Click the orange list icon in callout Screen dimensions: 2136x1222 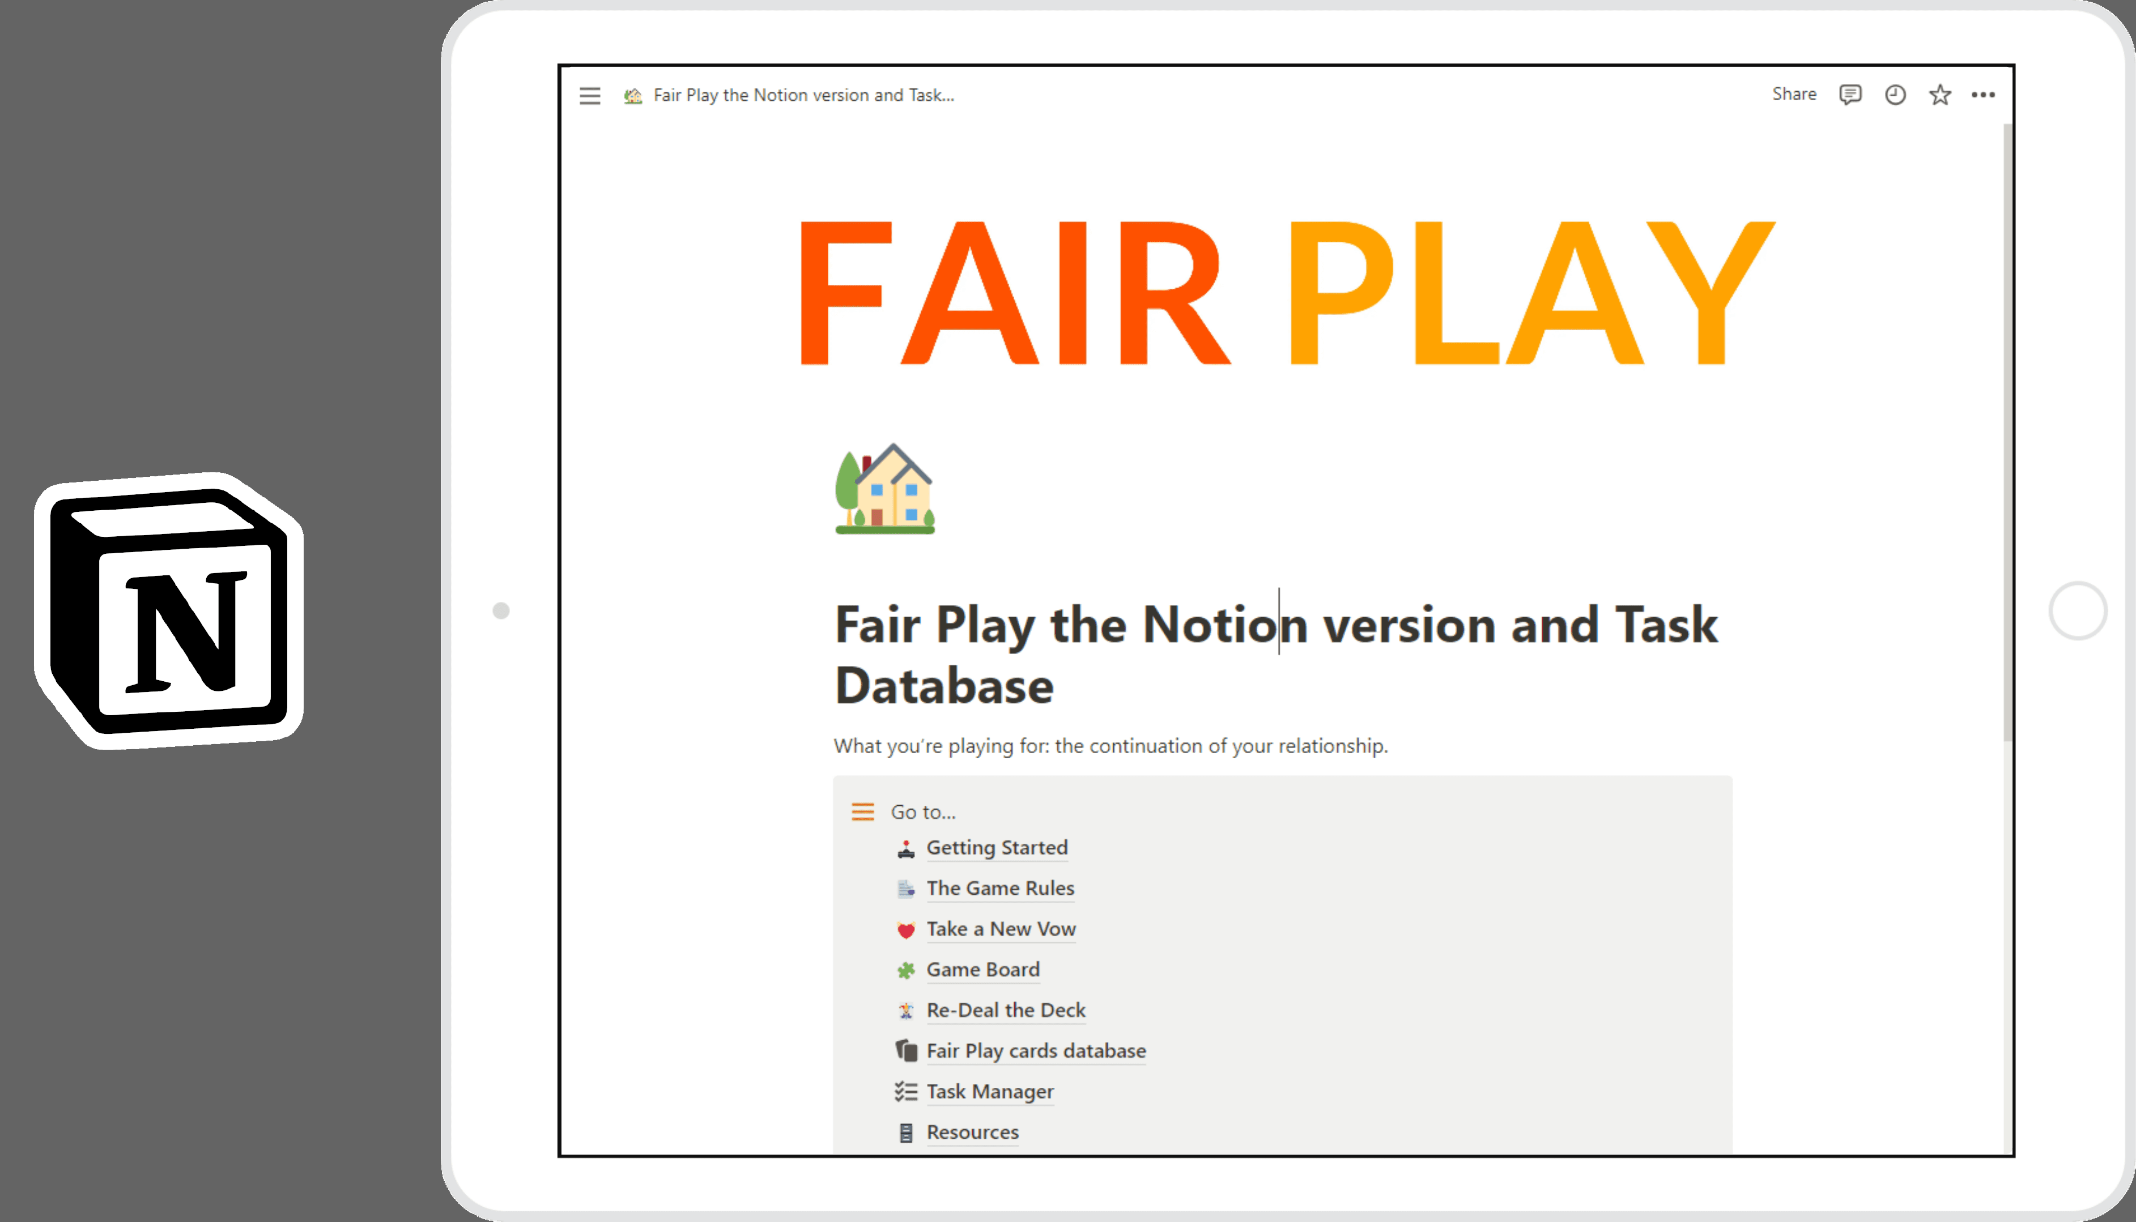[x=862, y=811]
